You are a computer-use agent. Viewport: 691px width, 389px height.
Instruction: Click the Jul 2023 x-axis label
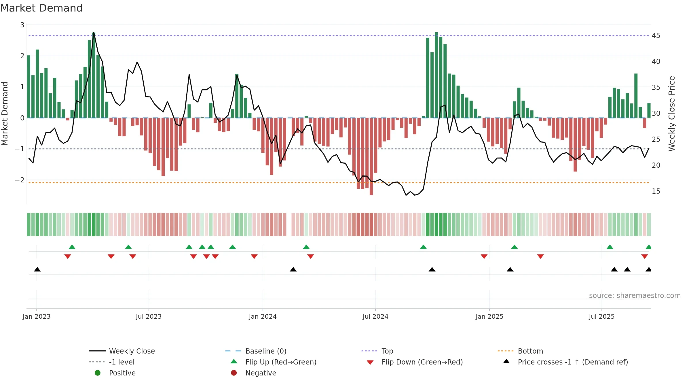coord(149,317)
